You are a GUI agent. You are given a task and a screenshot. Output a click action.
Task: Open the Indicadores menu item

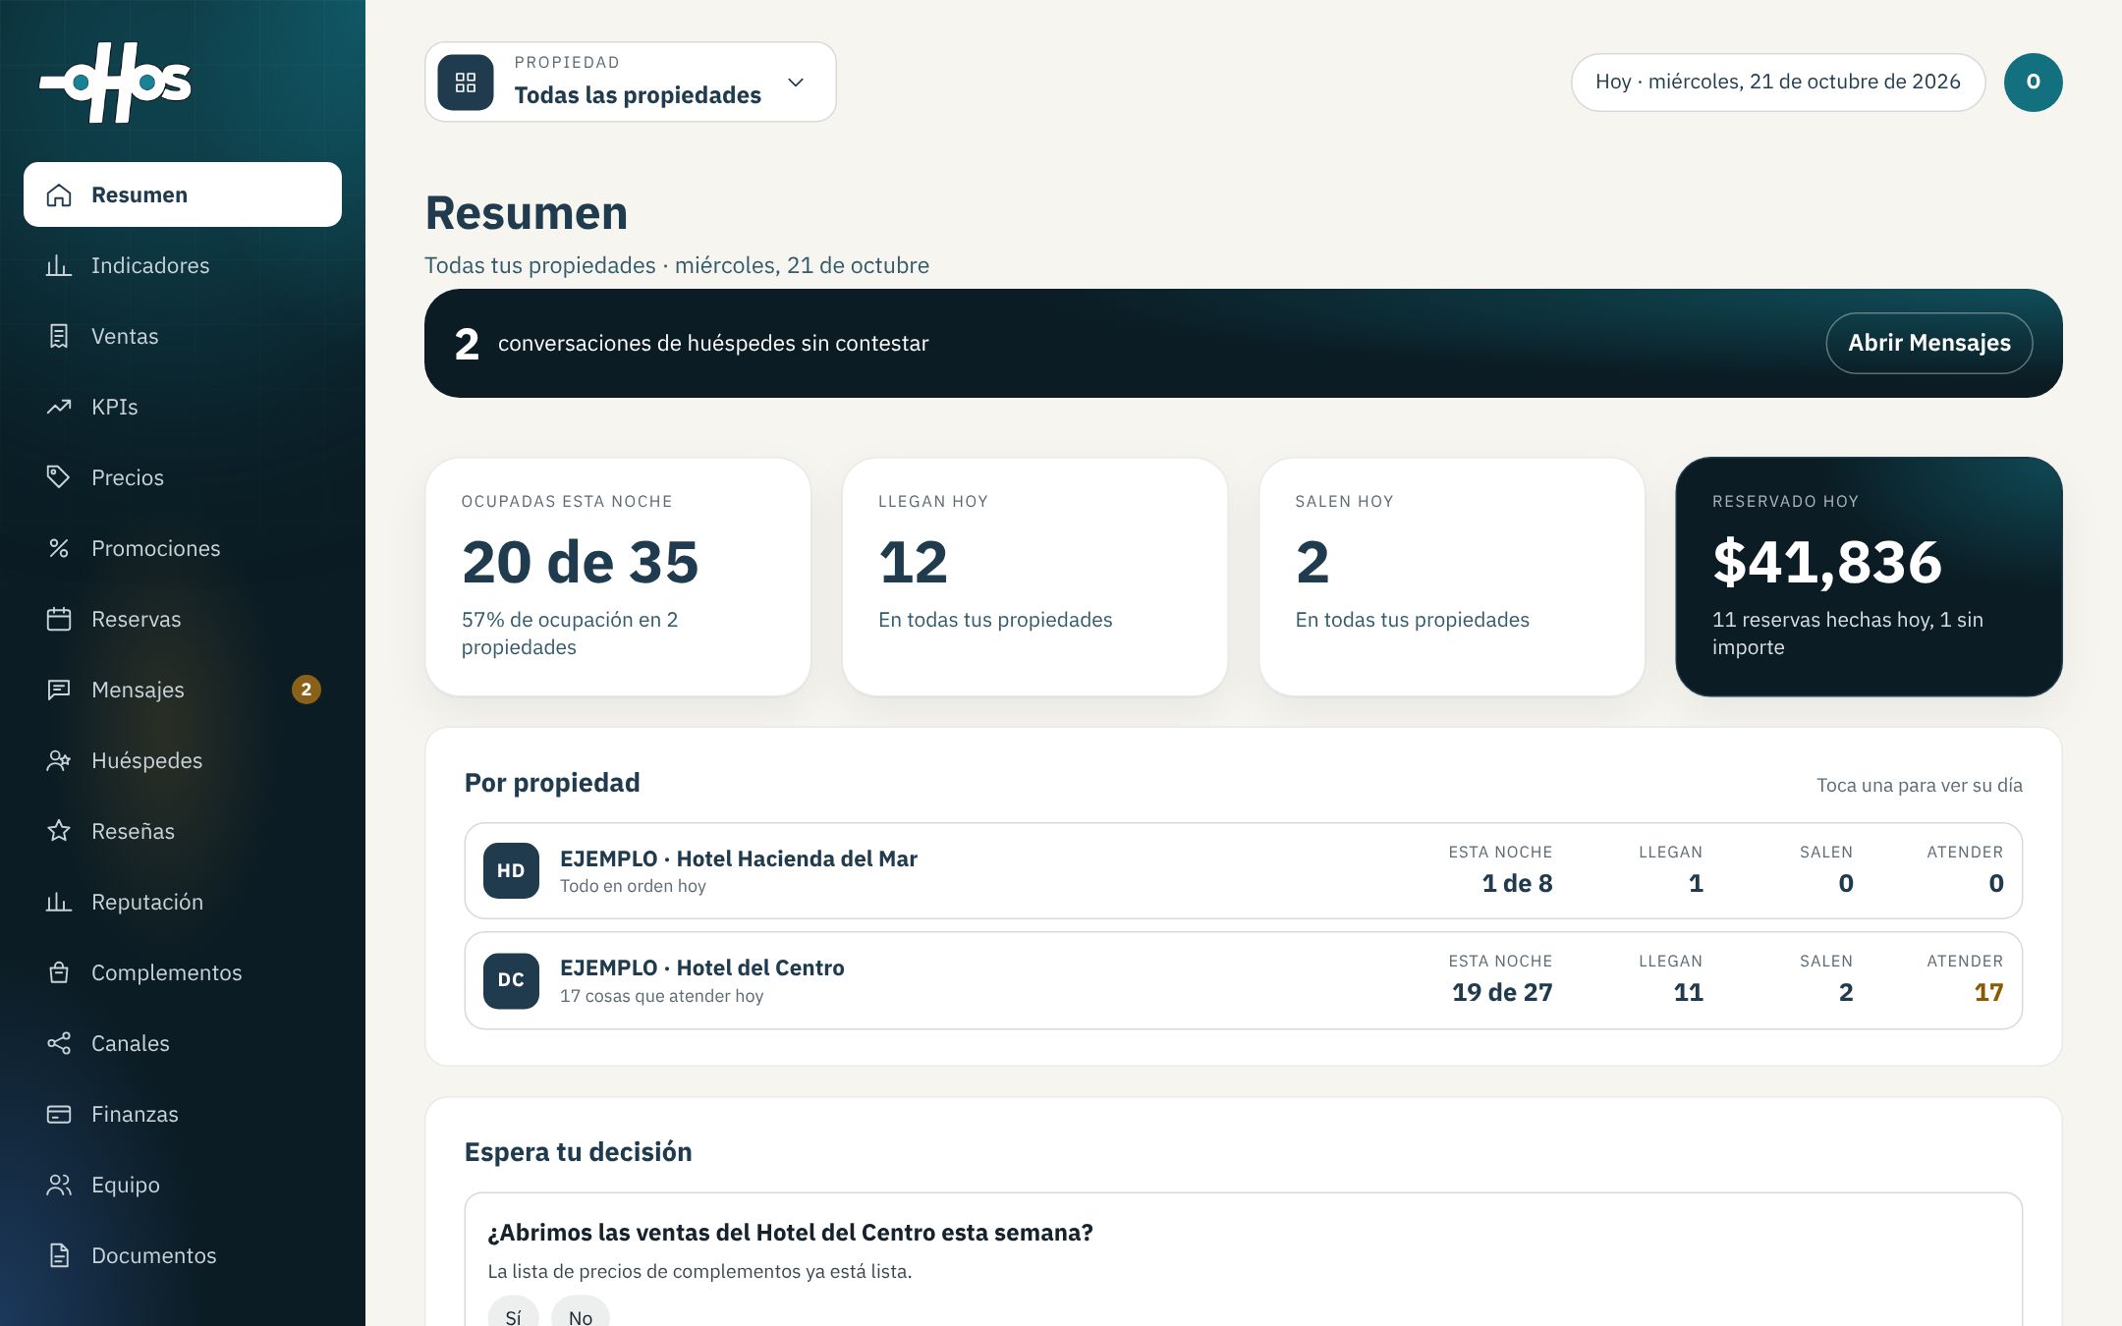[183, 265]
